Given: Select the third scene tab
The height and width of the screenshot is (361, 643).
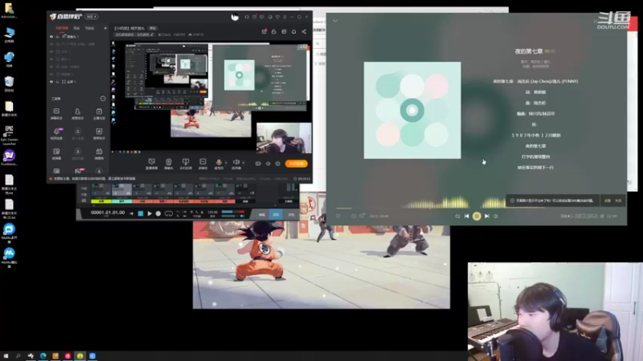Looking at the screenshot, I should tap(89, 28).
